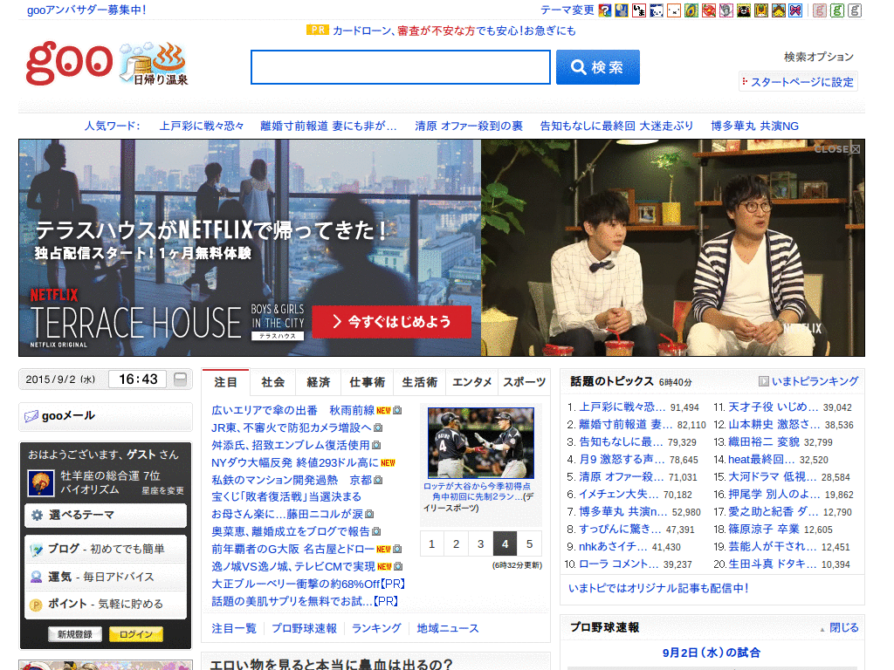Open いまトピではオリジナル記事も配信中 link
This screenshot has height=670, width=894.
tap(658, 588)
